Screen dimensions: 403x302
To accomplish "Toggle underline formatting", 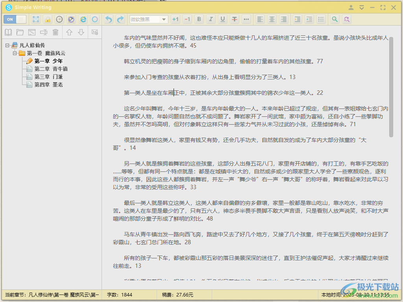I will point(223,19).
